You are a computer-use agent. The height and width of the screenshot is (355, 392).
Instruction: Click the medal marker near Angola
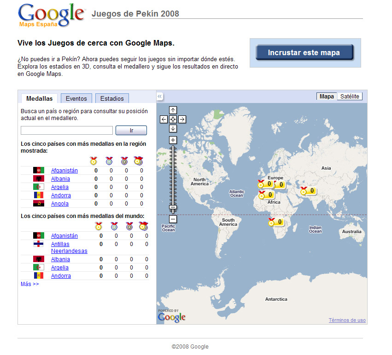click(276, 222)
